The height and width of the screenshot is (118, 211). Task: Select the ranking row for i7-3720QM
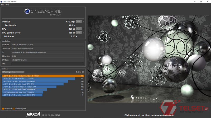click(43, 87)
